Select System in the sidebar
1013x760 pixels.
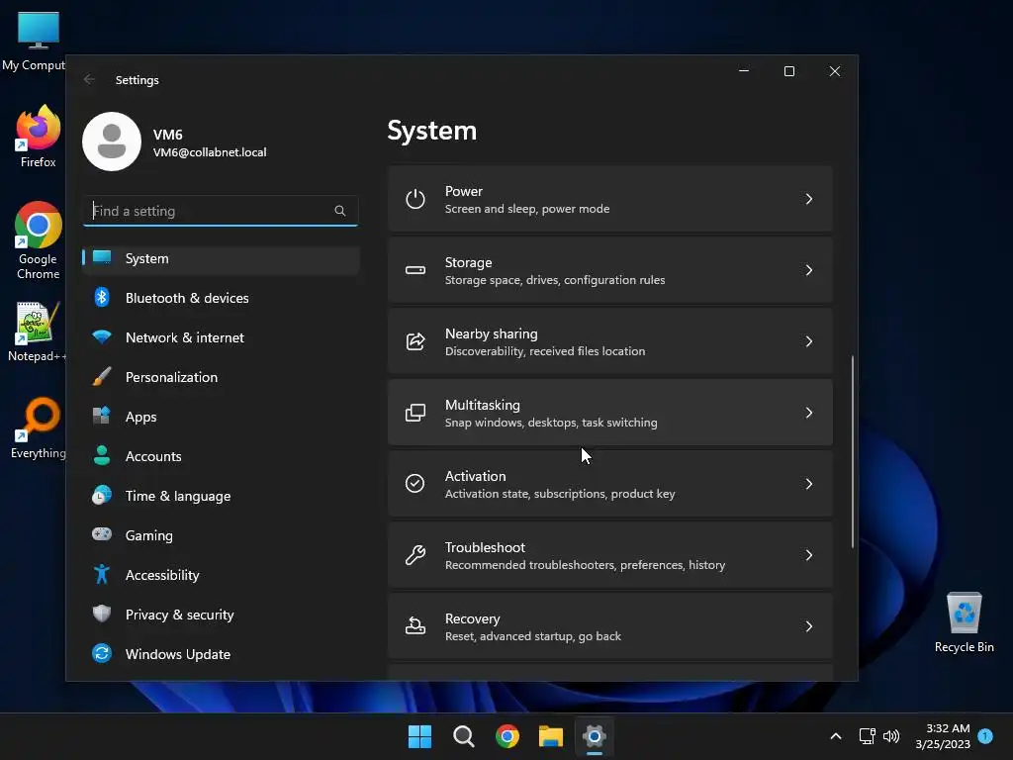pyautogui.click(x=221, y=258)
